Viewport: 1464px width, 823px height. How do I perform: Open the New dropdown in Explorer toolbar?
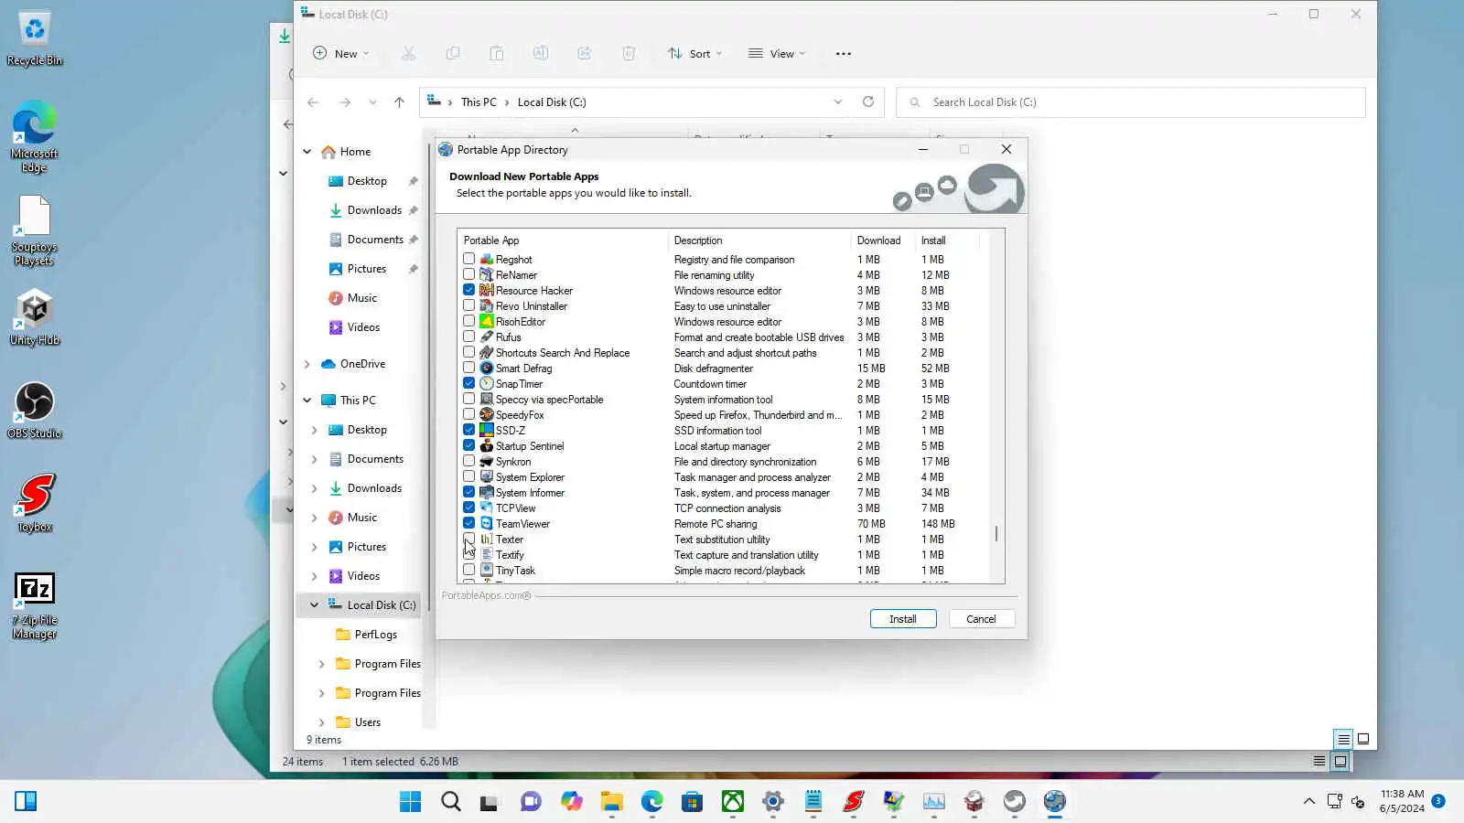(x=340, y=53)
